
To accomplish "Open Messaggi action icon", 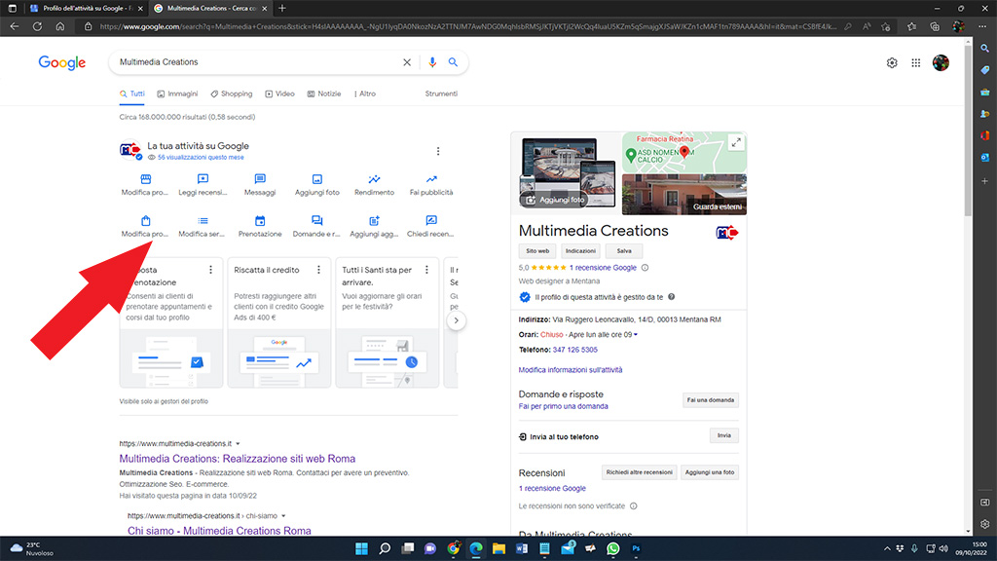I will (260, 179).
